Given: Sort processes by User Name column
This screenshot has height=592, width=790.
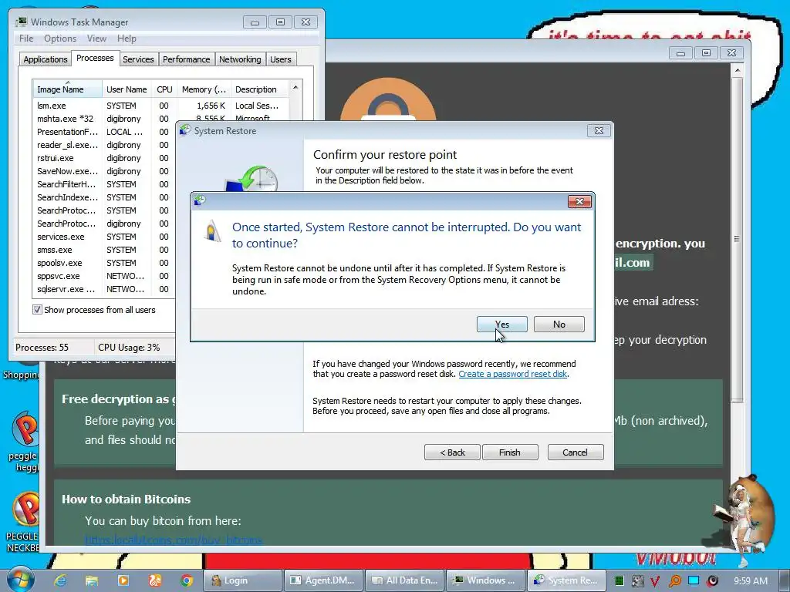Looking at the screenshot, I should (127, 89).
